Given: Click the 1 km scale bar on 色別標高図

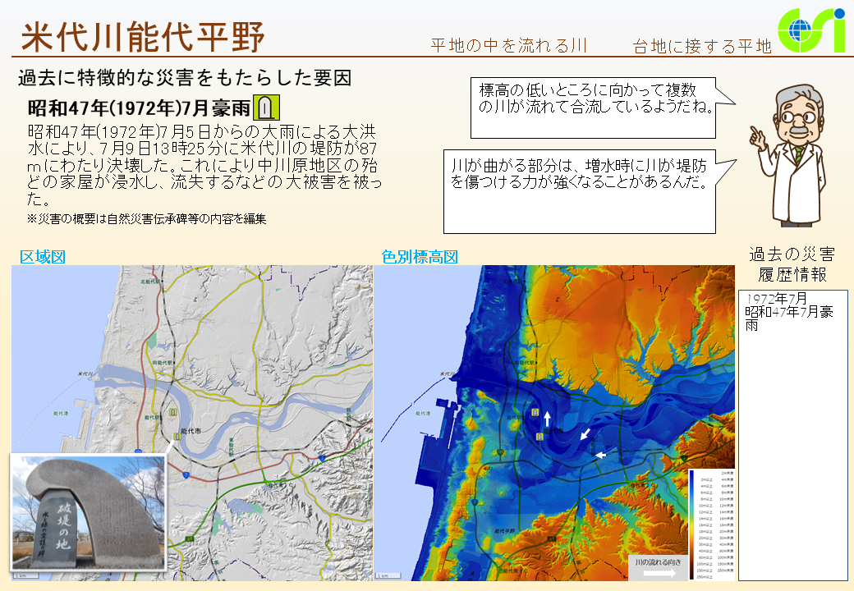Looking at the screenshot, I should [388, 575].
